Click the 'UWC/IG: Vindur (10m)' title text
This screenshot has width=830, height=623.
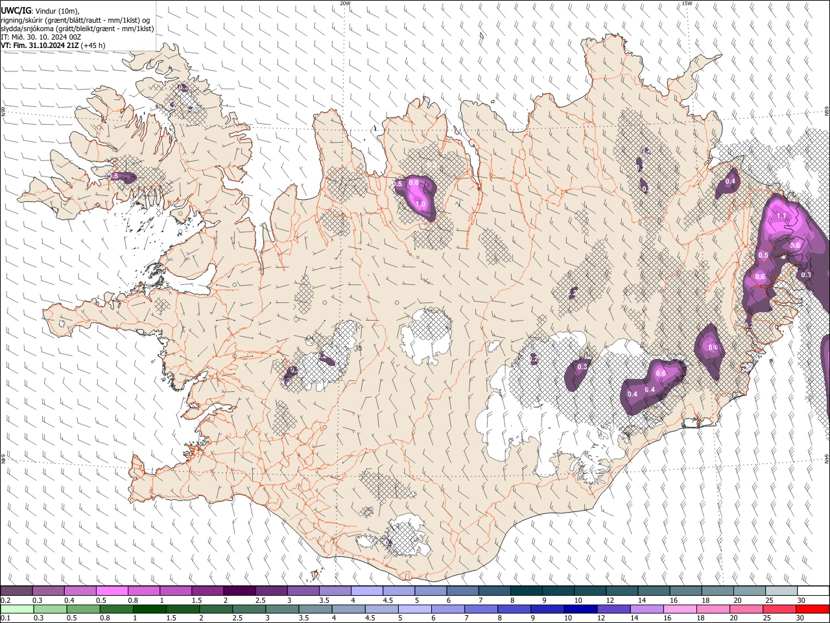40,11
